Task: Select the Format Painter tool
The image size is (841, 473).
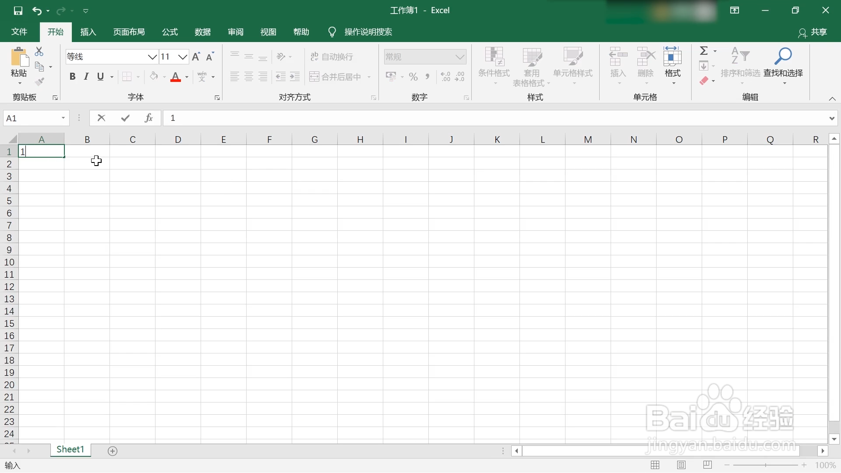Action: tap(40, 81)
